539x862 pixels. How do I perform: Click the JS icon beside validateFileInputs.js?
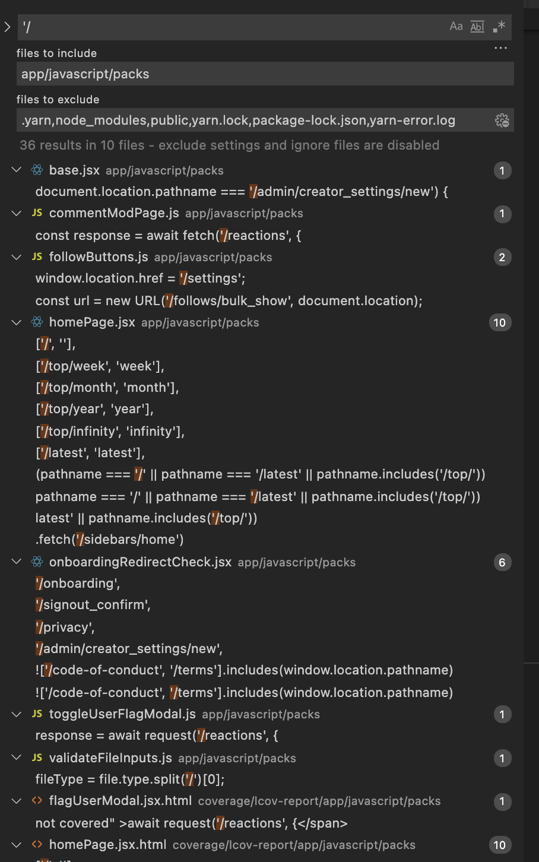[x=38, y=758]
